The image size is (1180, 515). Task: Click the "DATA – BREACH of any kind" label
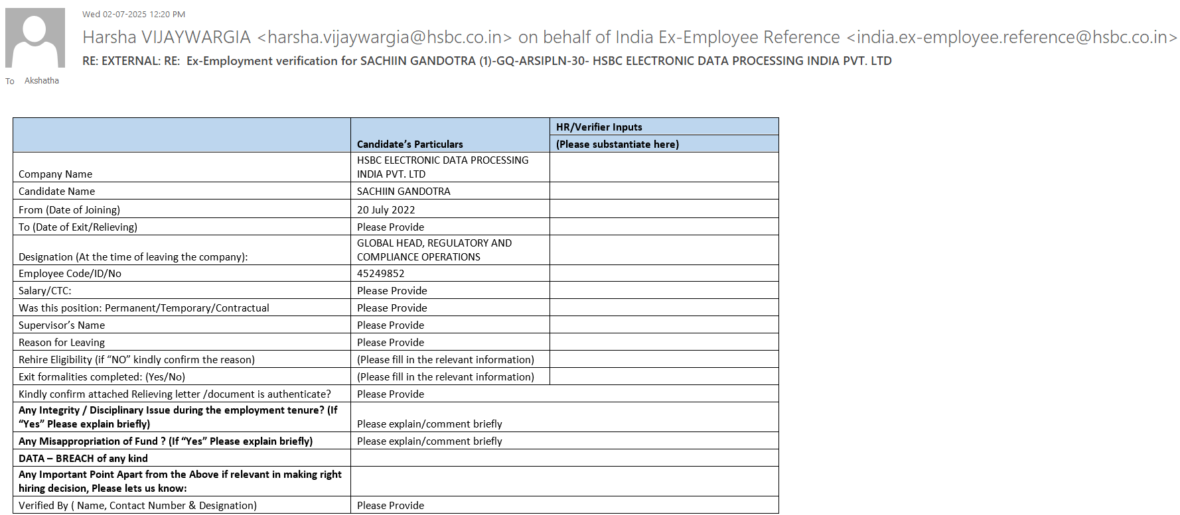coord(83,458)
